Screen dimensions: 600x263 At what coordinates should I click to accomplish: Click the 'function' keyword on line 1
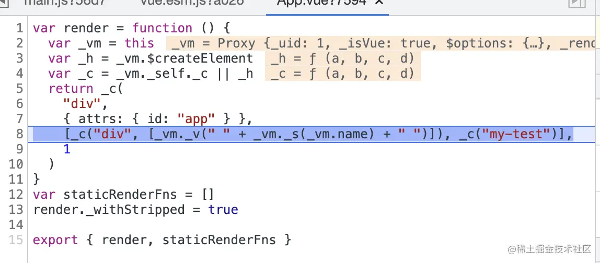[162, 28]
